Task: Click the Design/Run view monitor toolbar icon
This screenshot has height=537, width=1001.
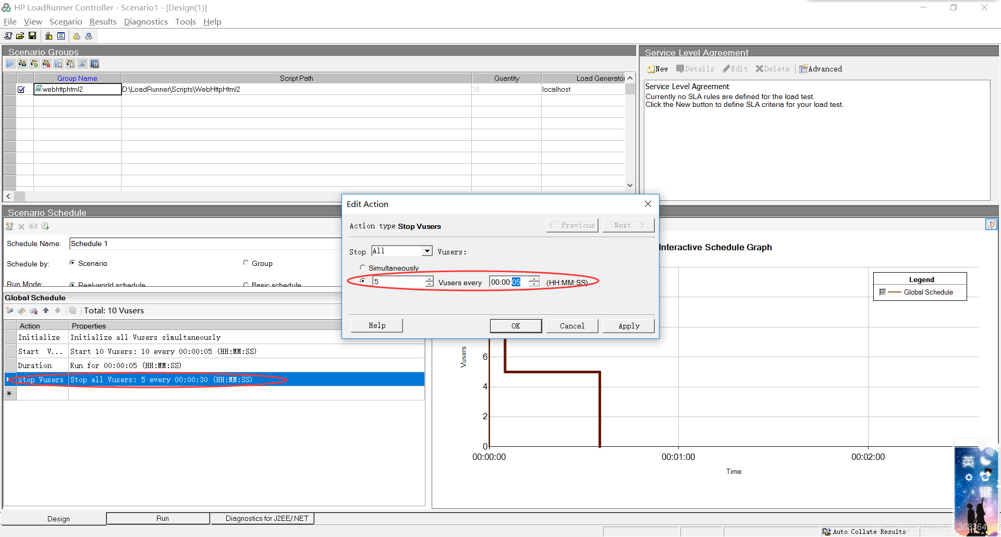Action: point(61,36)
